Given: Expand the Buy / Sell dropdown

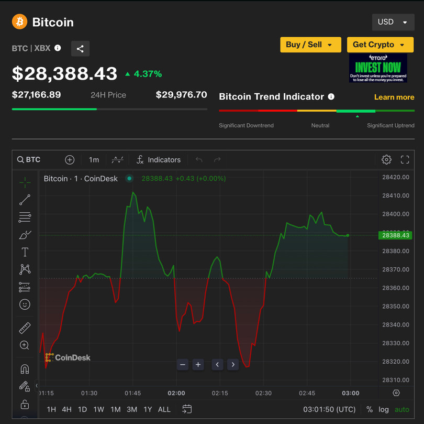Looking at the screenshot, I should [x=310, y=45].
